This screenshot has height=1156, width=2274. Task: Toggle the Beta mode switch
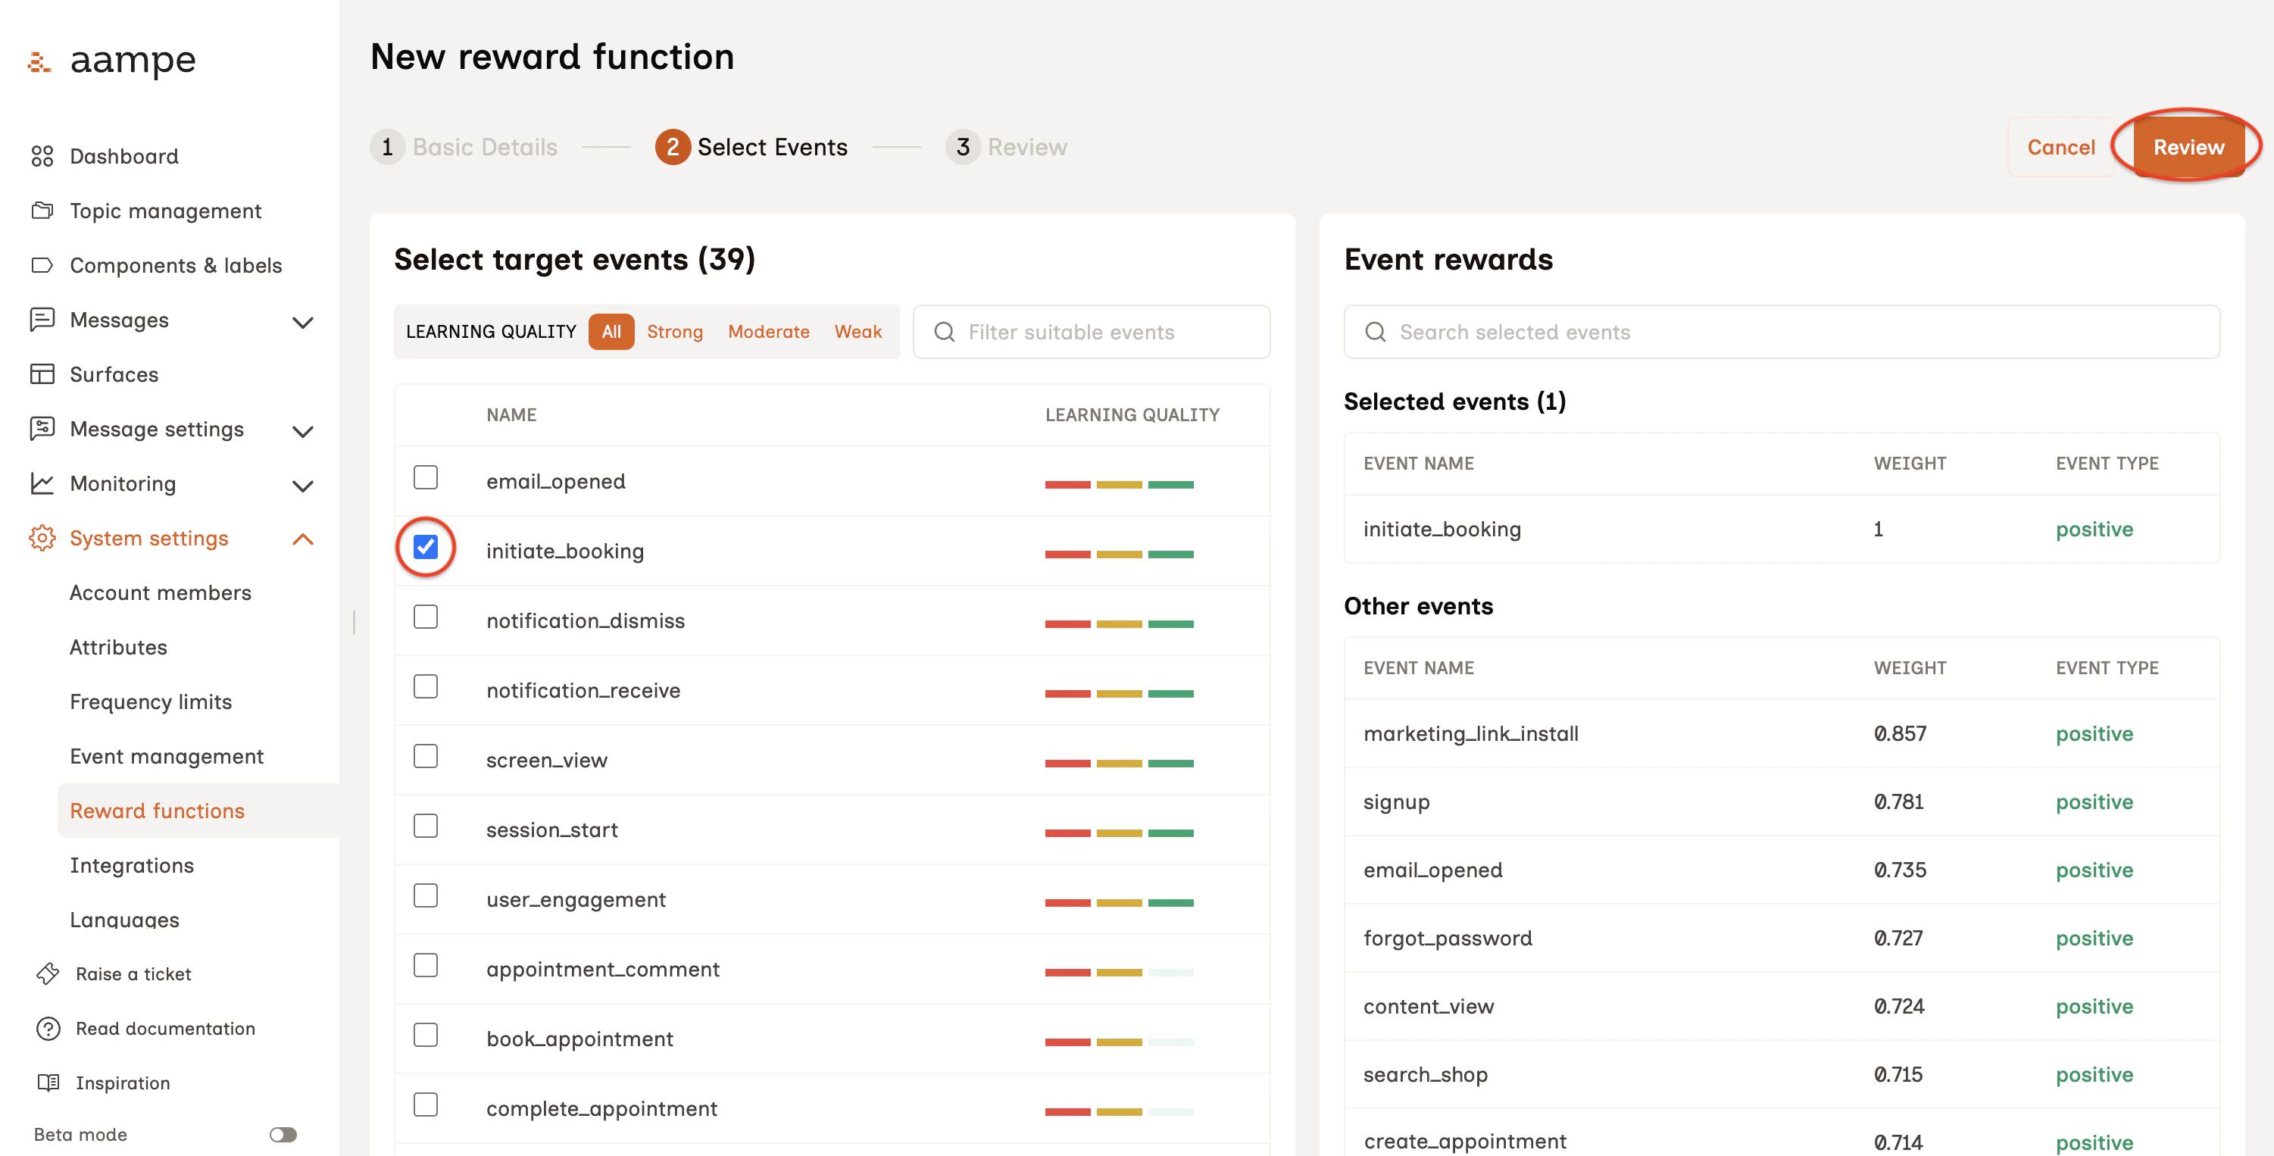pyautogui.click(x=283, y=1135)
